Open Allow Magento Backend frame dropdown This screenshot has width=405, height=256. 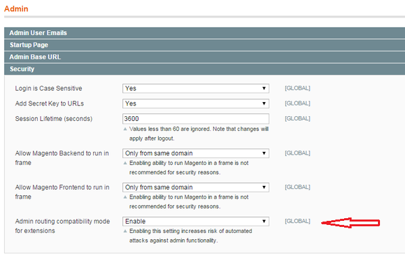click(196, 153)
